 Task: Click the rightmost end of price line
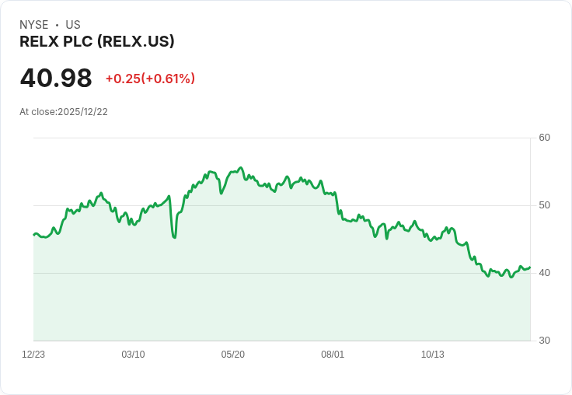(529, 267)
